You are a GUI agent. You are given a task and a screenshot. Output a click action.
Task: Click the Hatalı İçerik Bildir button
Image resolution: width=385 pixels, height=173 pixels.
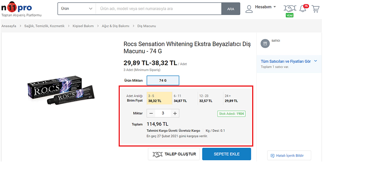click(289, 156)
